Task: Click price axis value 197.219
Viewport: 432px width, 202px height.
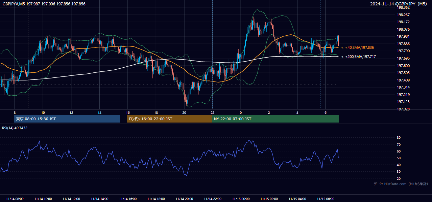Action: pos(403,95)
